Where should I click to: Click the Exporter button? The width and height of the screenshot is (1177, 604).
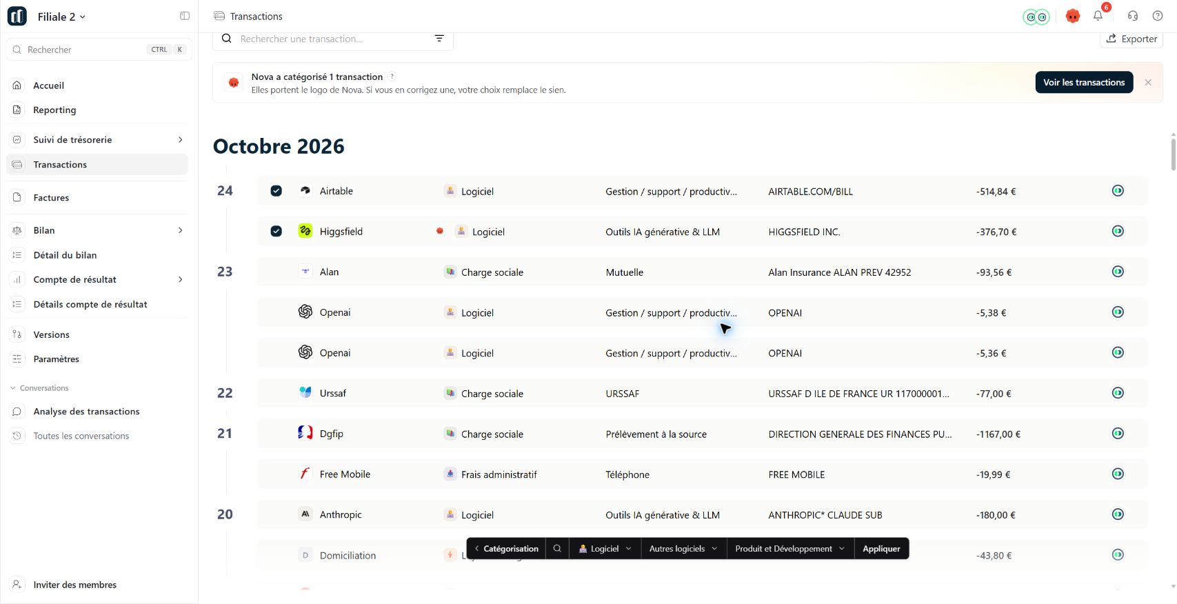pyautogui.click(x=1131, y=39)
